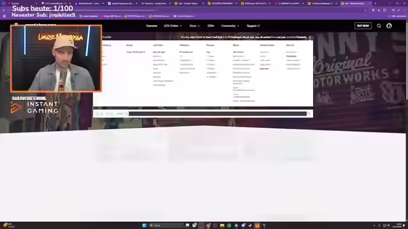Open site search magnifier icon in header
Screen dimensions: 408x229
[379, 25]
